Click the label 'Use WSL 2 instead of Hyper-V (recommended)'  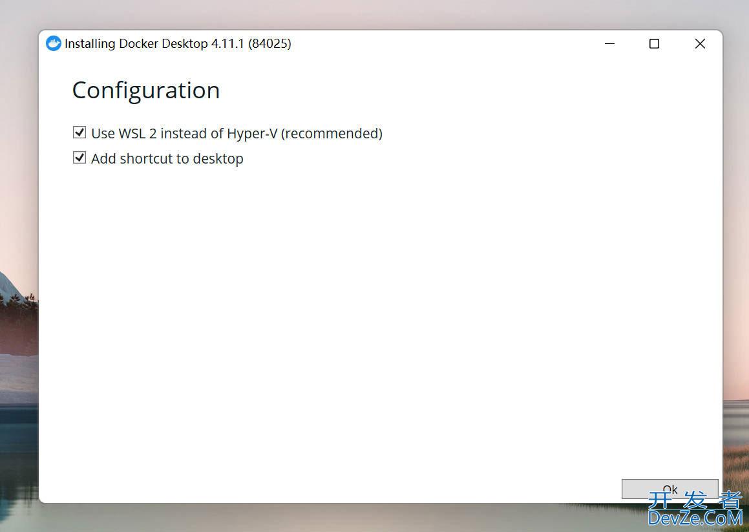[237, 133]
